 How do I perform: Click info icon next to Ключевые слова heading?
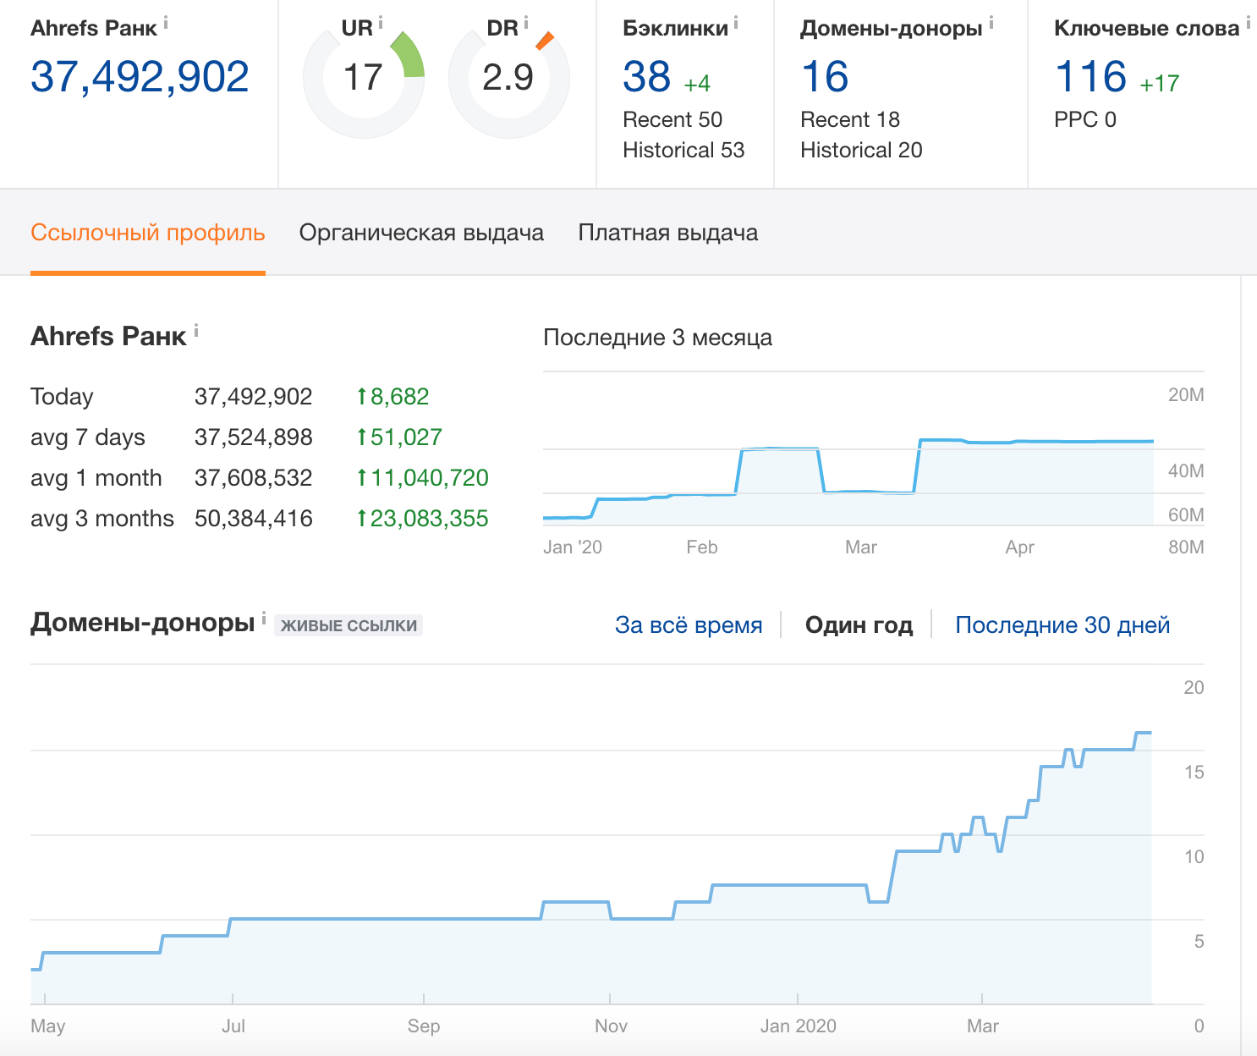1248,24
